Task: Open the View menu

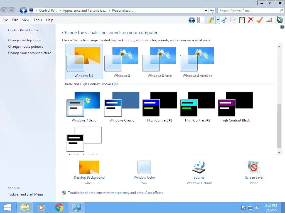Action: pos(26,20)
